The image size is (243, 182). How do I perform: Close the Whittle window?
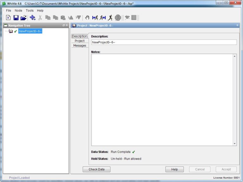[x=235, y=3]
